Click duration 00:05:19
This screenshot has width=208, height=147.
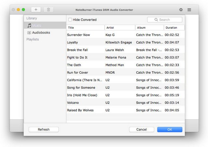pos(172,95)
